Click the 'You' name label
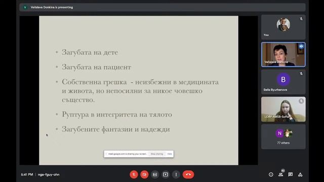 (x=266, y=35)
